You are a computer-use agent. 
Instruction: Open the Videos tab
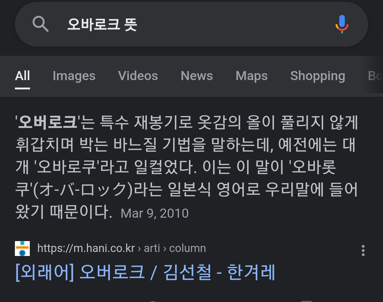(138, 76)
